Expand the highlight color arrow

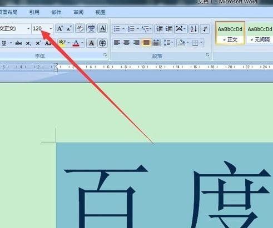pyautogui.click(x=68, y=43)
